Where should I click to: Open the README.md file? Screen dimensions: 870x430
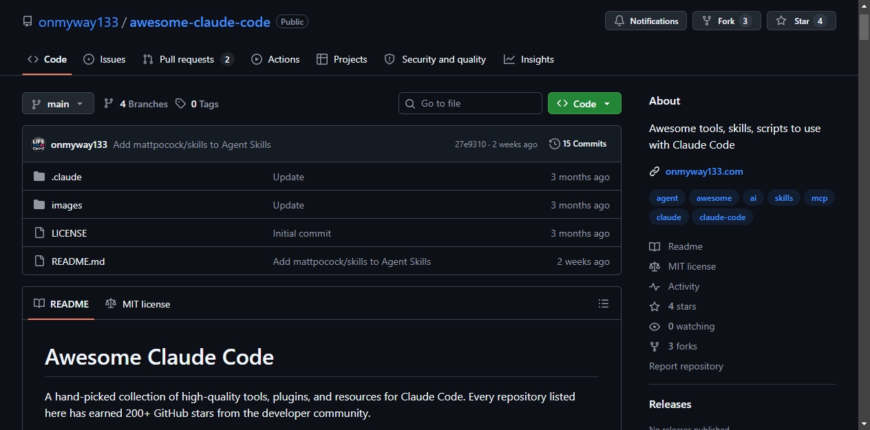click(78, 261)
